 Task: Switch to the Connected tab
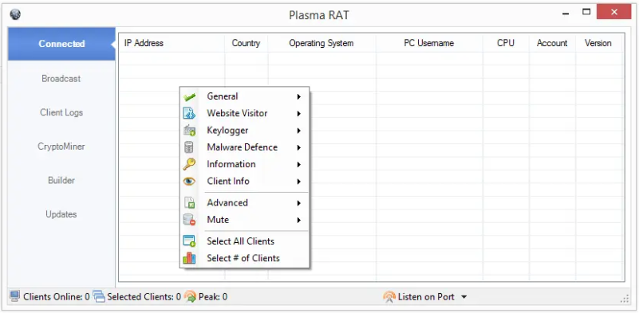61,44
